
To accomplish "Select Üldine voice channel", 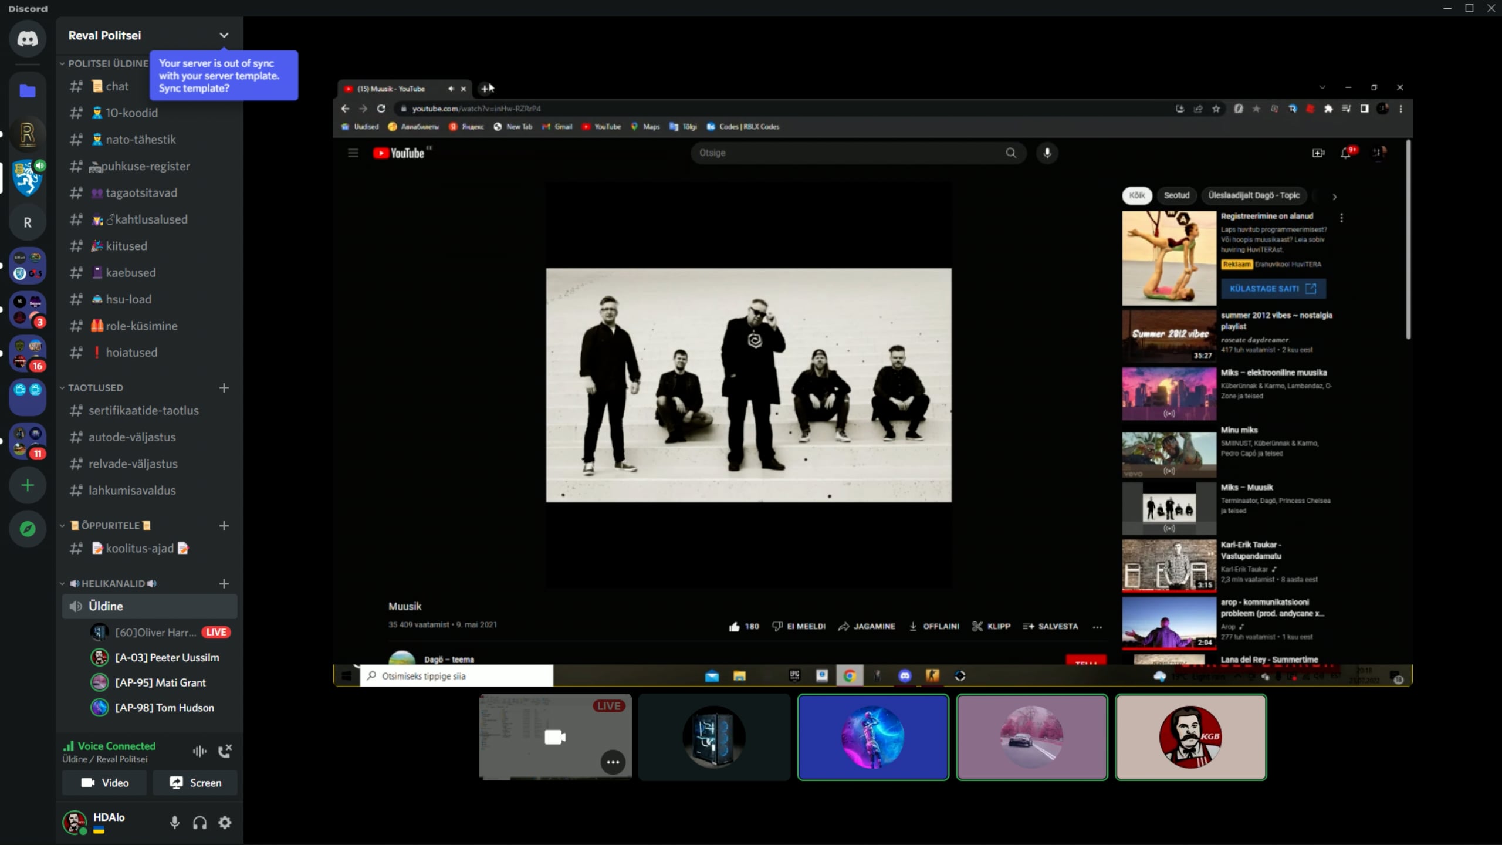I will coord(150,606).
